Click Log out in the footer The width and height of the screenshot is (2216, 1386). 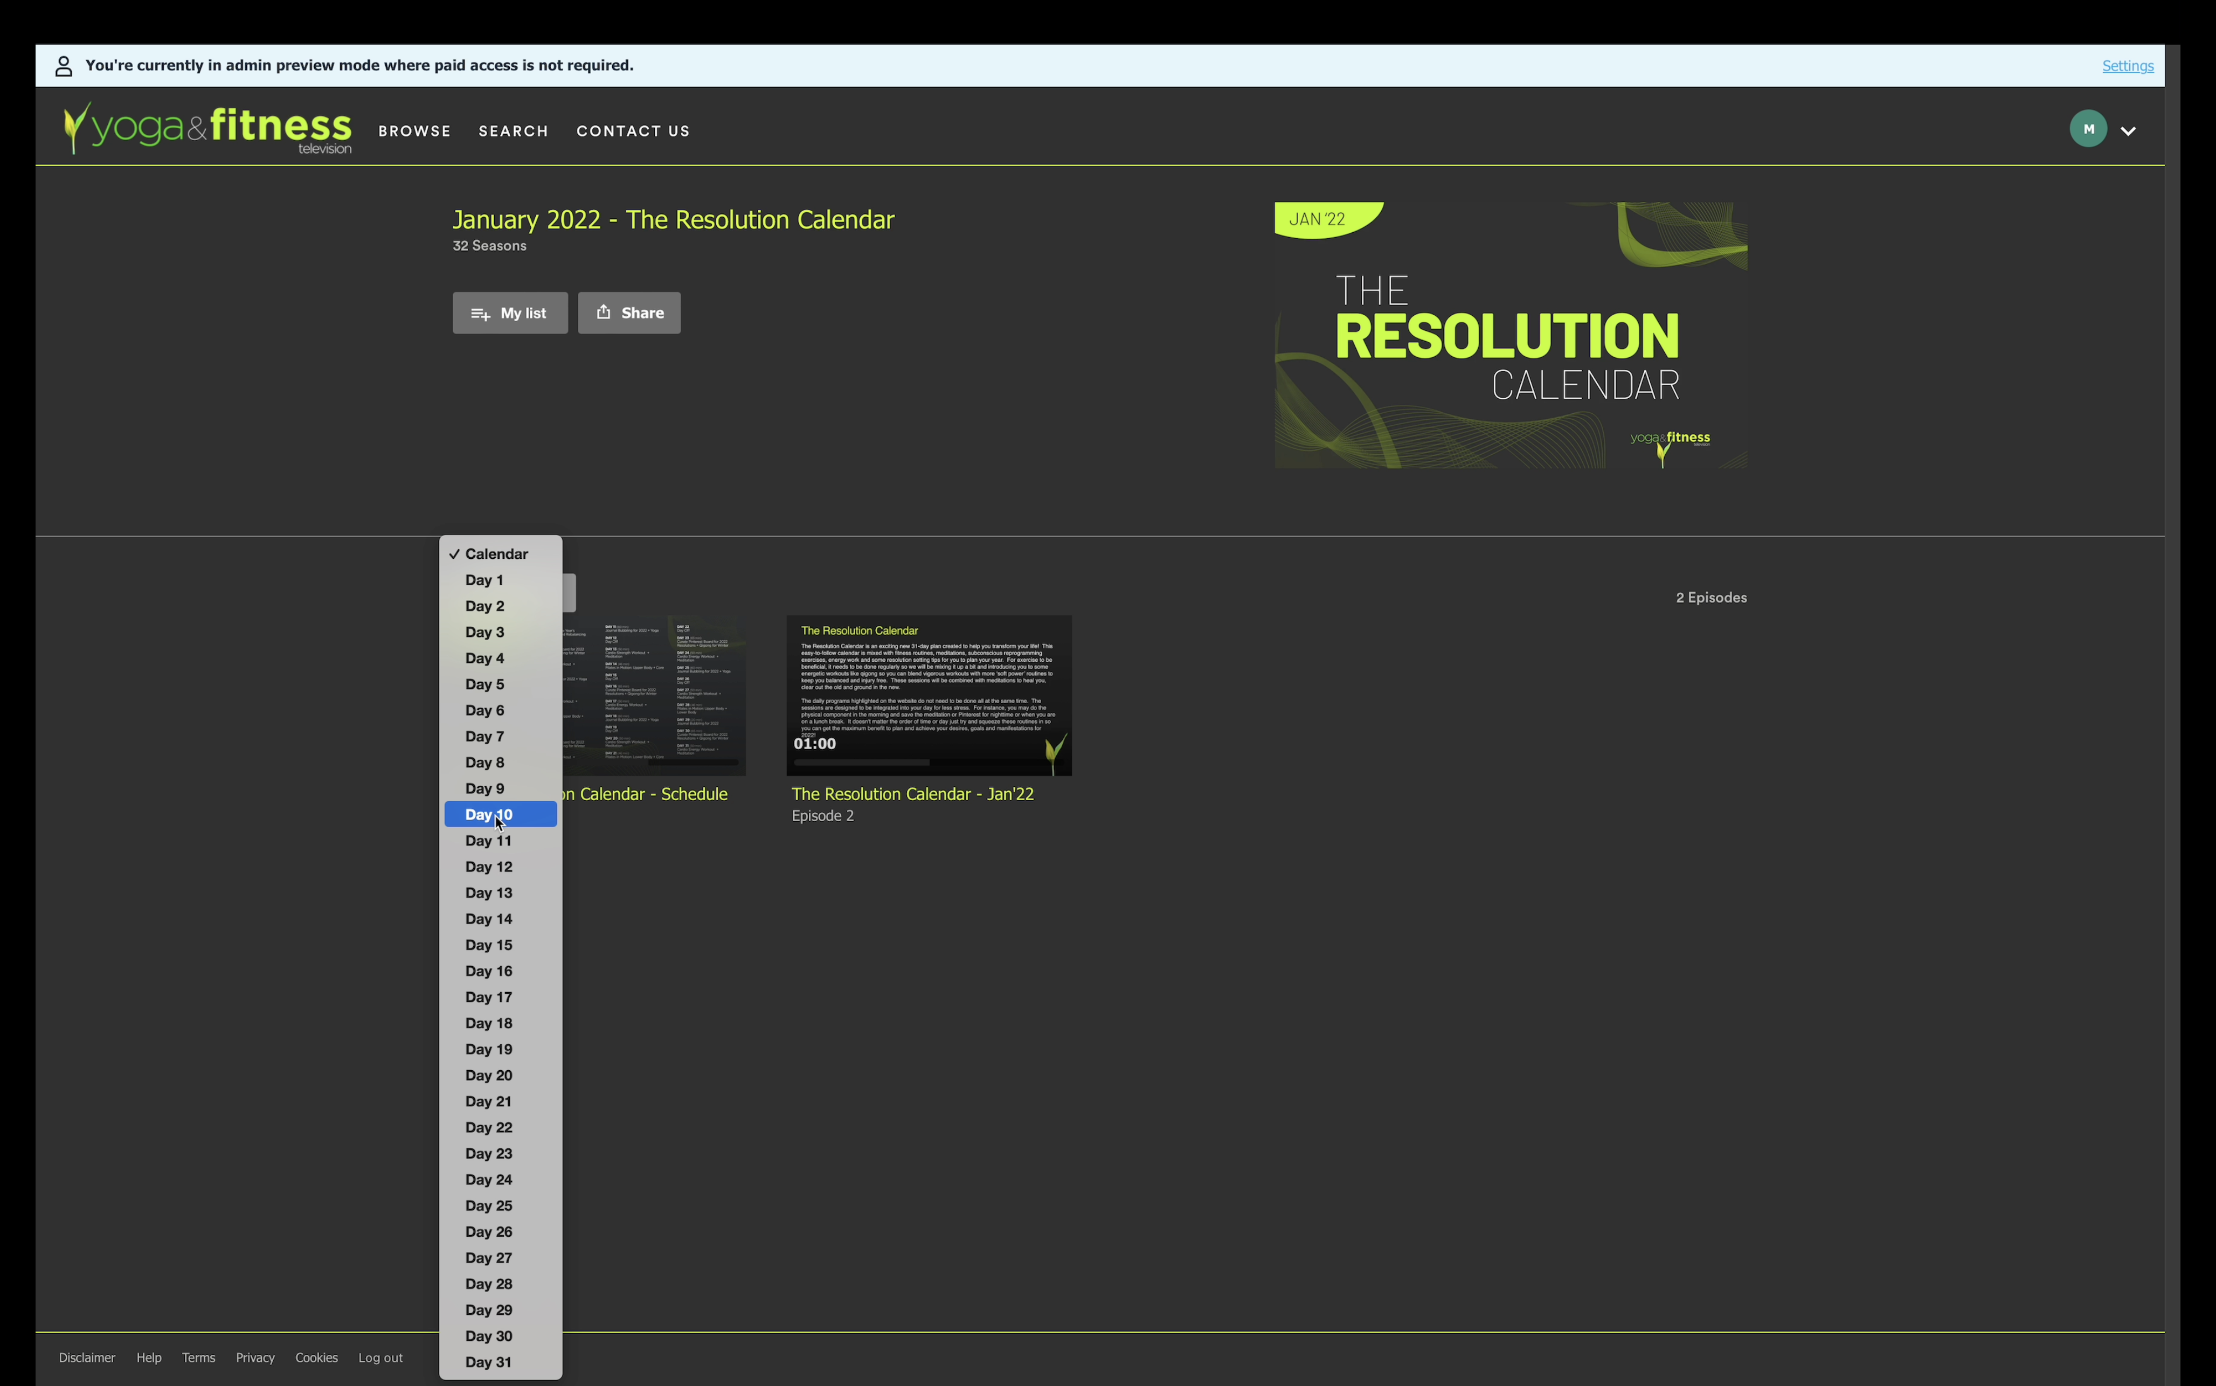pos(380,1357)
